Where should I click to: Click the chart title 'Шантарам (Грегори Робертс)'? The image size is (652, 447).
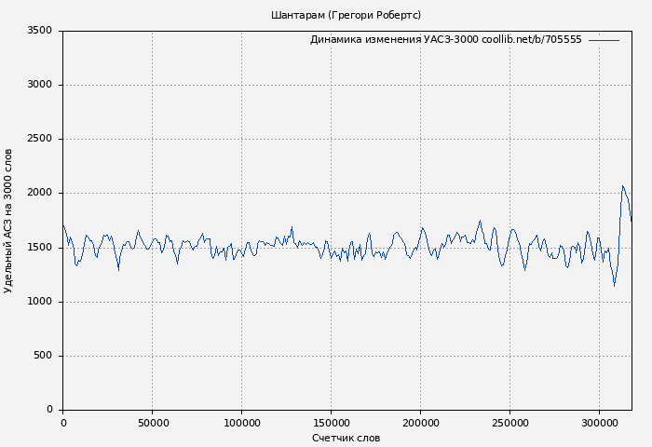346,15
